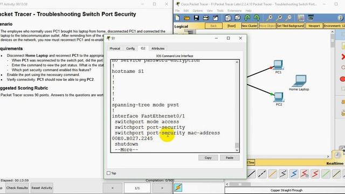
Task: Click the [Root] button
Action: click(231, 26)
